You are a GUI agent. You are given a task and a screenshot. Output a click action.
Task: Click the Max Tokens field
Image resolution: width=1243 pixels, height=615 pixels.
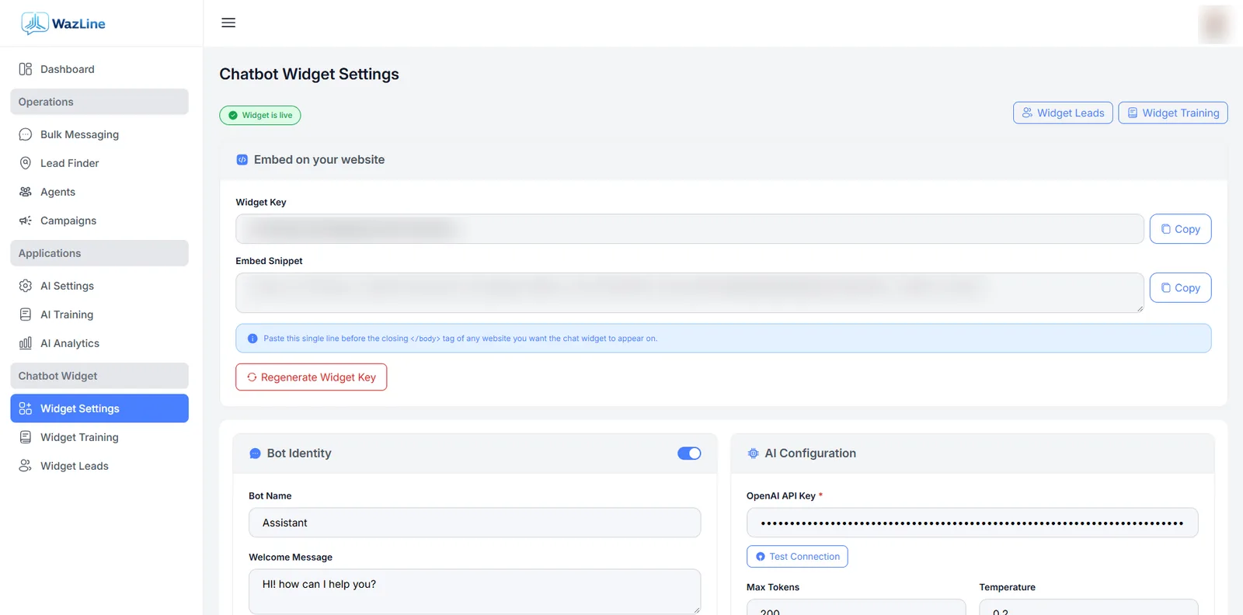click(x=856, y=607)
